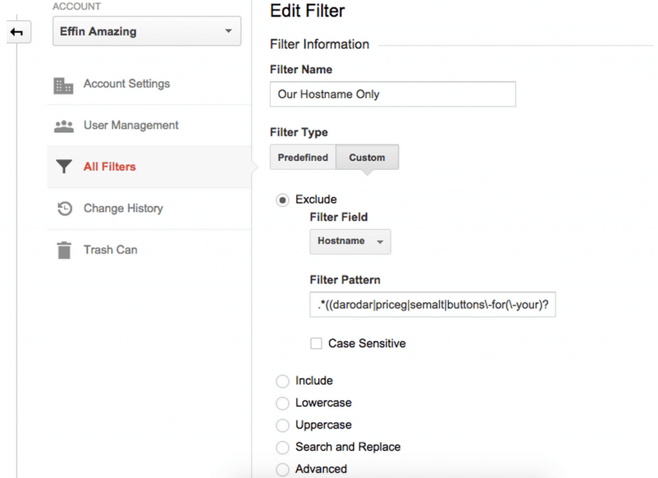The height and width of the screenshot is (478, 658).
Task: Choose the Lowercase radio option
Action: tap(283, 404)
